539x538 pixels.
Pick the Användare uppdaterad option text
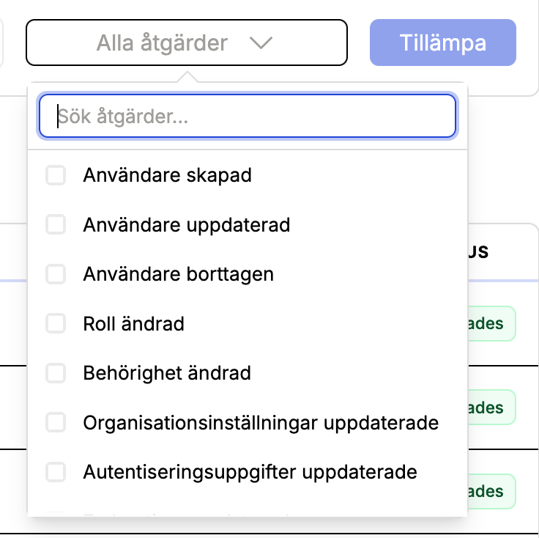[x=187, y=224]
